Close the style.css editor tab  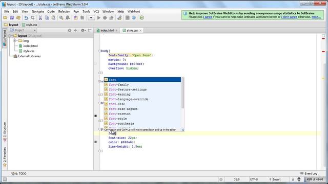pyautogui.click(x=140, y=31)
